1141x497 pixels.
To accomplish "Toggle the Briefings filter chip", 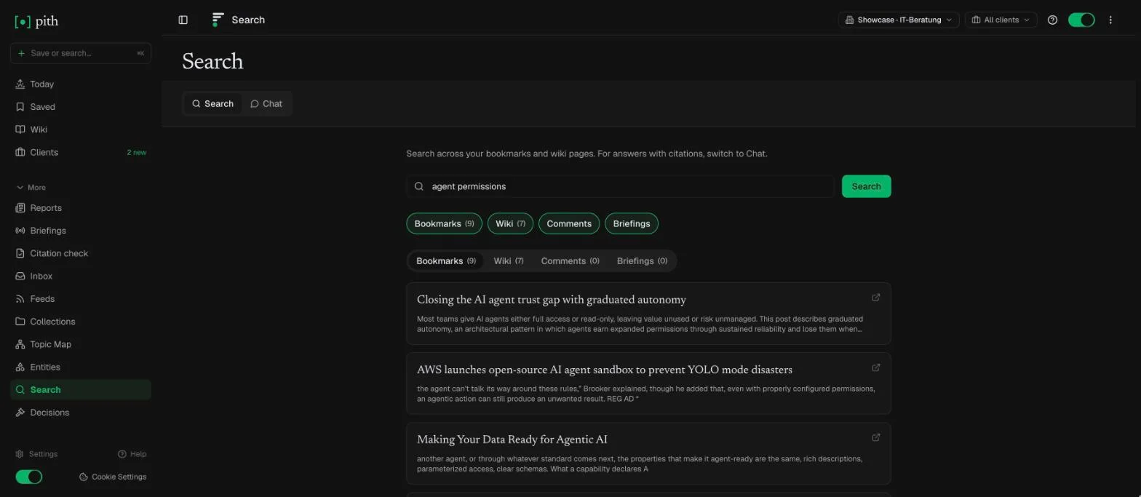I will tap(632, 223).
